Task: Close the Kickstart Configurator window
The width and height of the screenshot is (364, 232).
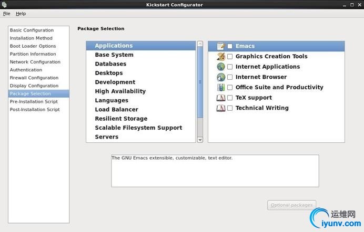Action: [x=360, y=5]
